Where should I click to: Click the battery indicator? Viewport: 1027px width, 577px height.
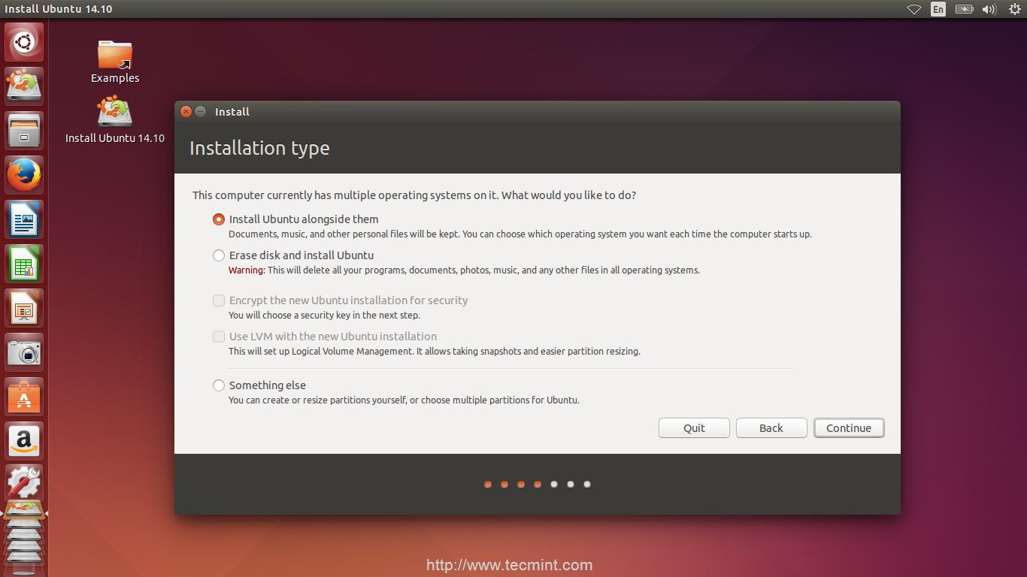(964, 9)
